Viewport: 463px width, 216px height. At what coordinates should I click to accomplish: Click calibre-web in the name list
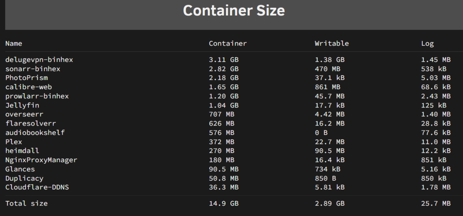pyautogui.click(x=29, y=87)
